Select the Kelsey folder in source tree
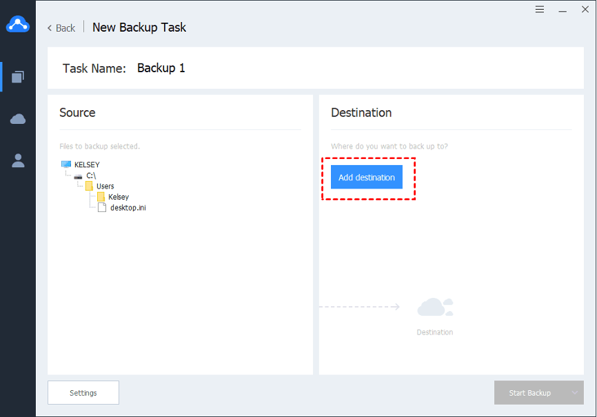 [118, 197]
